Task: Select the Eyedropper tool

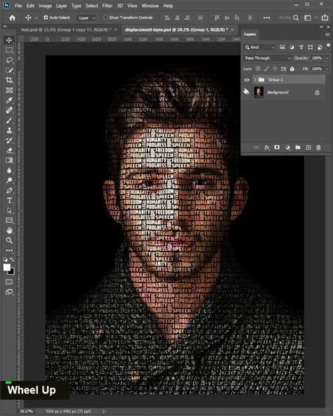Action: pos(9,100)
